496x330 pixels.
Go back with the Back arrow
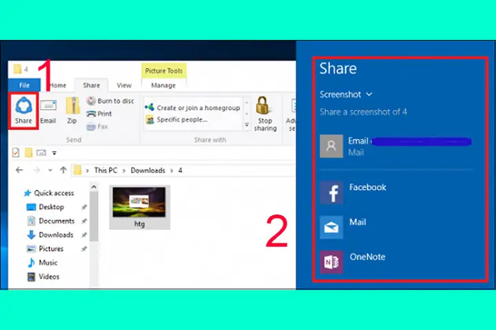(19, 170)
